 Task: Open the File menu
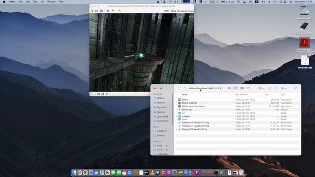tap(21, 2)
